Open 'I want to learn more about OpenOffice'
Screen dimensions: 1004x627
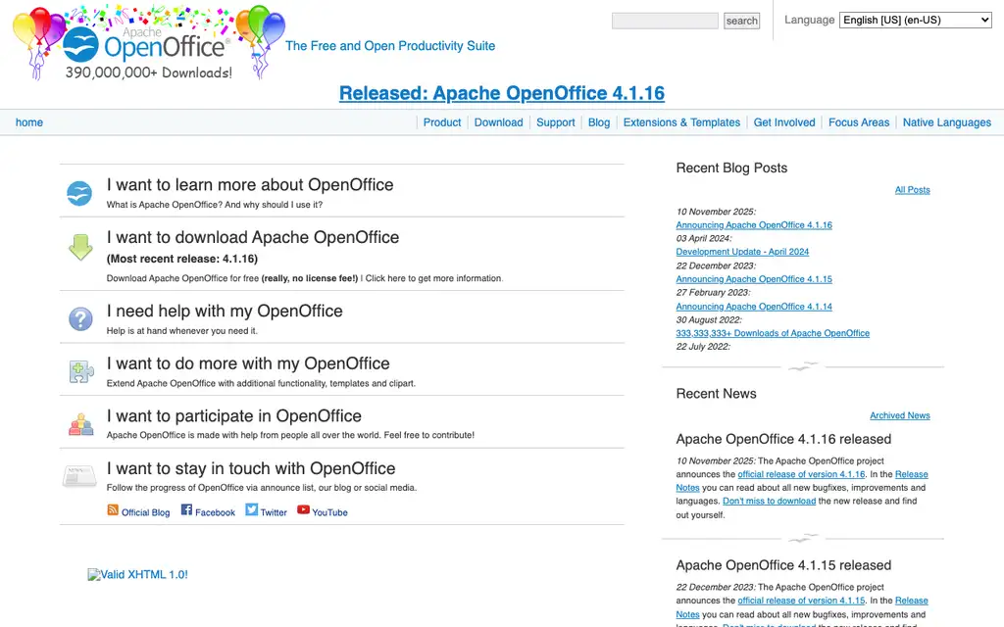tap(250, 185)
